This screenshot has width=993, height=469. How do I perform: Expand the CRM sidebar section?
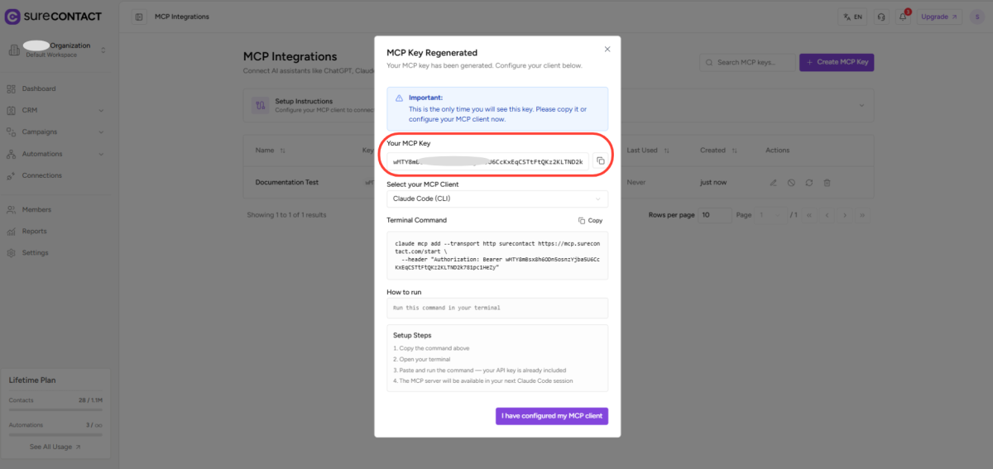54,110
